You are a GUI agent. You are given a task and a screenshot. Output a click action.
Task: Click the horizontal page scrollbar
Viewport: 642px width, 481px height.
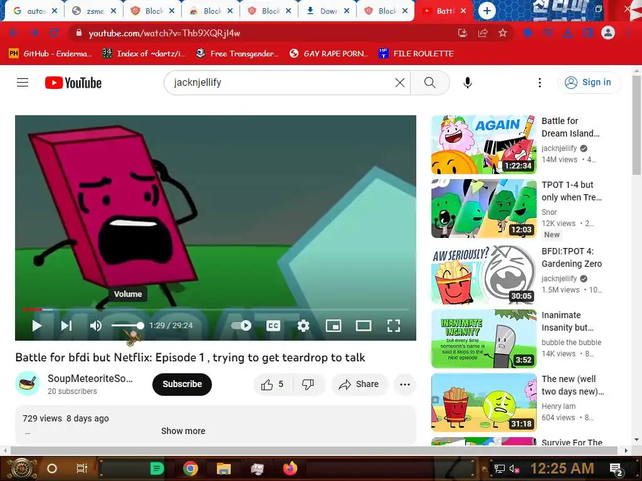click(x=314, y=451)
